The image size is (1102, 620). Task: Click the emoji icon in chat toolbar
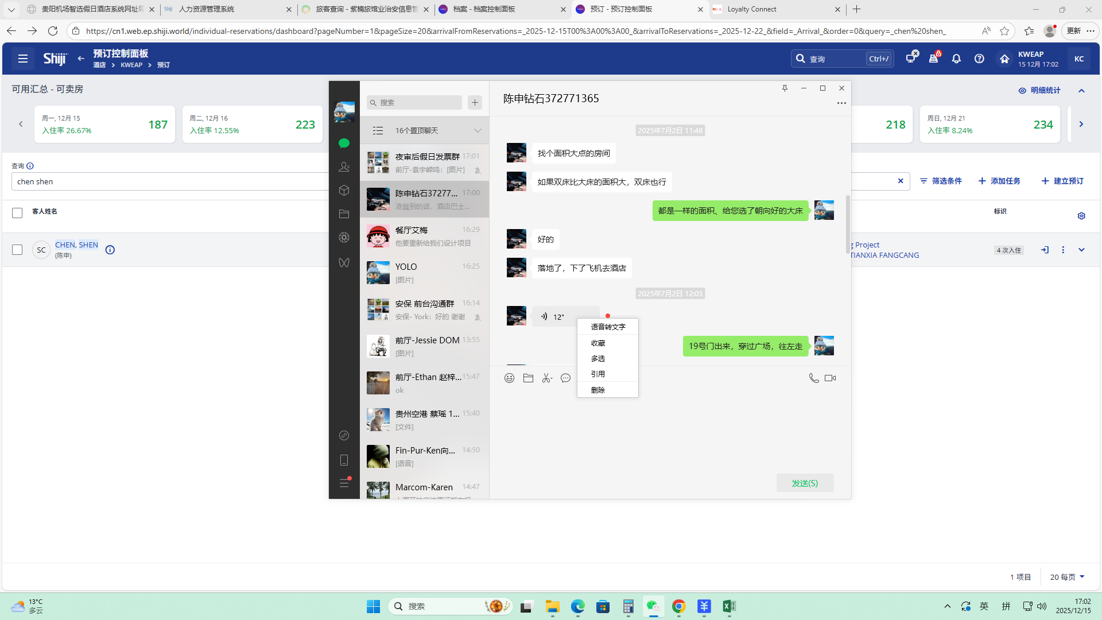pyautogui.click(x=509, y=378)
